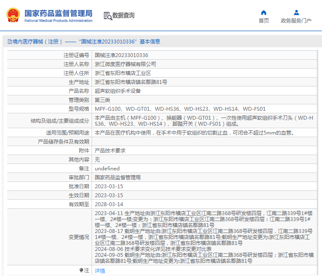
Task: Open the 数据查询 search icon
Action: [x=108, y=16]
